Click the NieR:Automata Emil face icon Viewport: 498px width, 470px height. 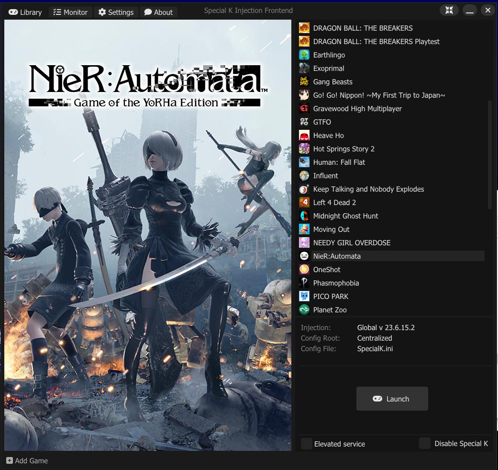[304, 256]
